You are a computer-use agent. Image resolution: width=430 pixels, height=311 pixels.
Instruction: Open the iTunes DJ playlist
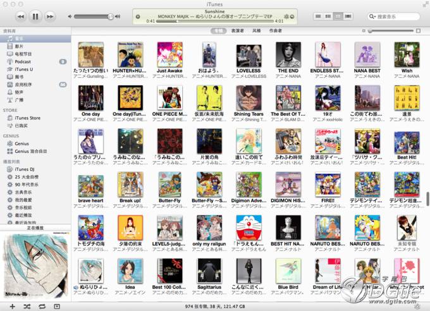click(35, 169)
